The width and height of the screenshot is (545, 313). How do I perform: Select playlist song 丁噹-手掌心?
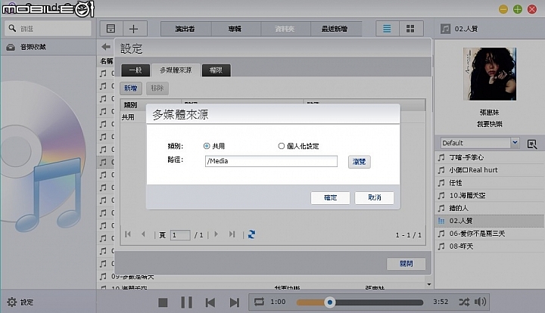[x=490, y=157]
